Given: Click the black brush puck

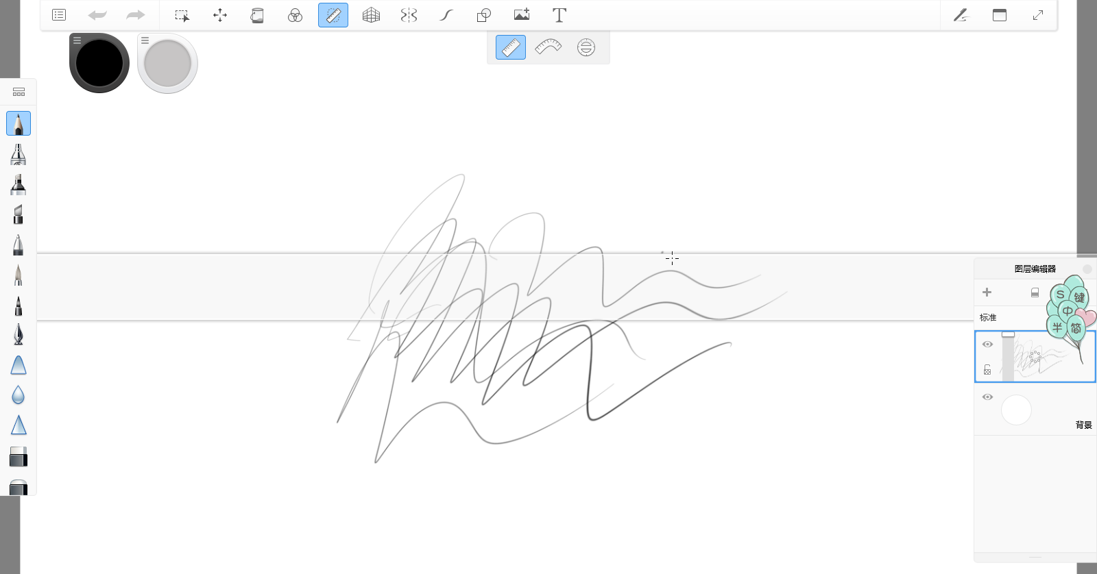Looking at the screenshot, I should 99,63.
